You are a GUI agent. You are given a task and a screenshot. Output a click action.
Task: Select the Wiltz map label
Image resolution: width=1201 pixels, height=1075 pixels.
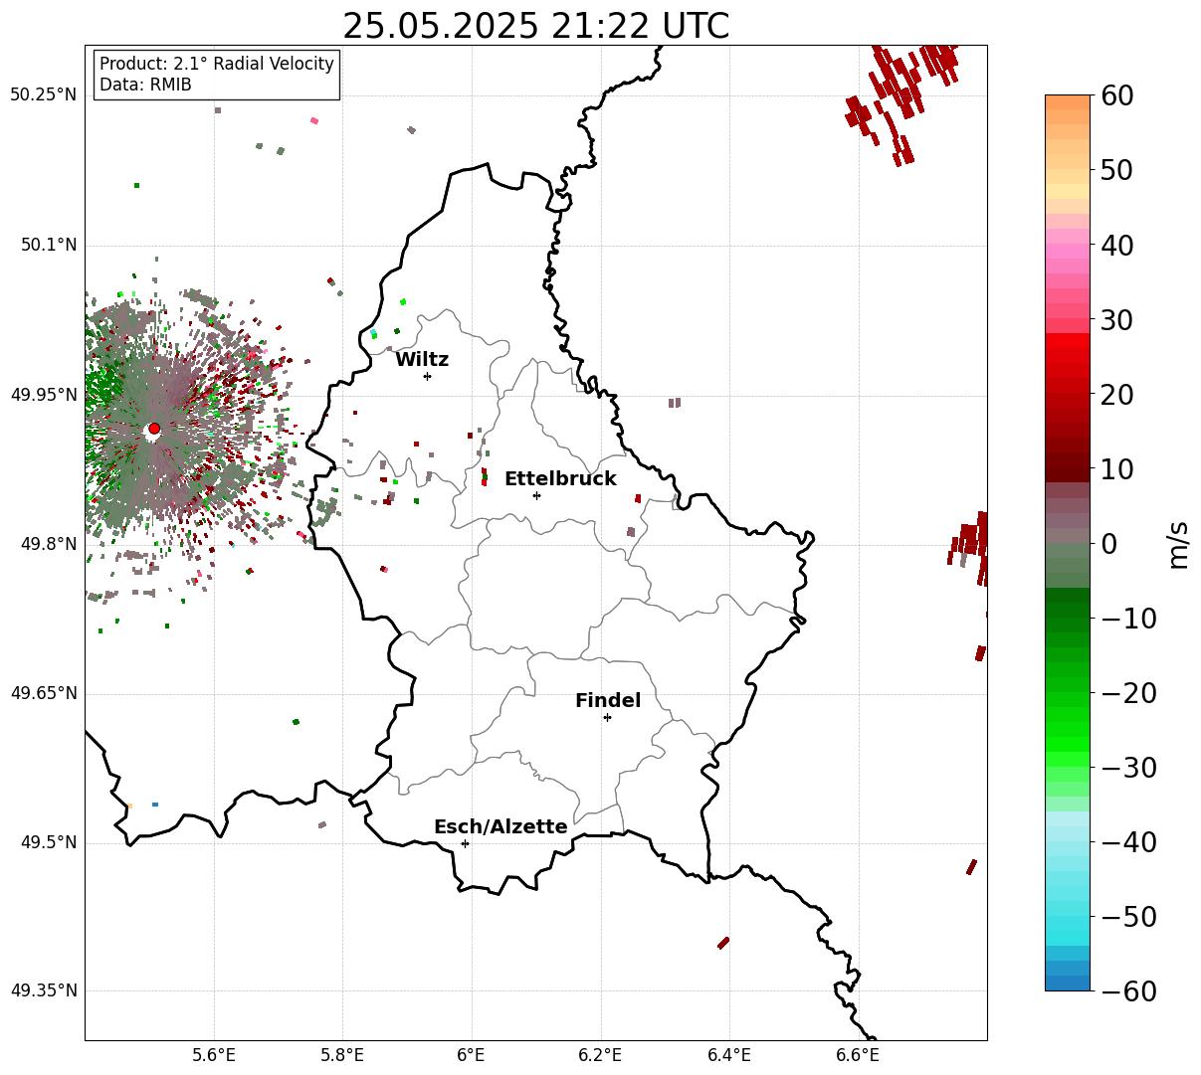pos(422,360)
